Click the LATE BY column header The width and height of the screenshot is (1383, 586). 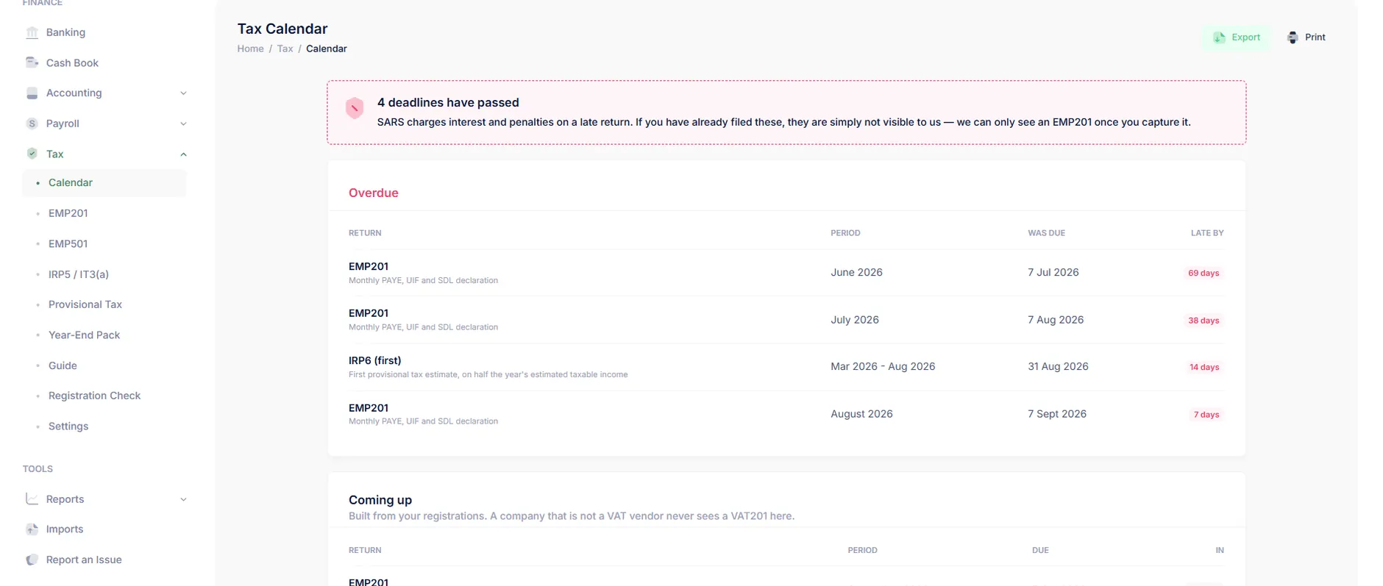coord(1207,233)
